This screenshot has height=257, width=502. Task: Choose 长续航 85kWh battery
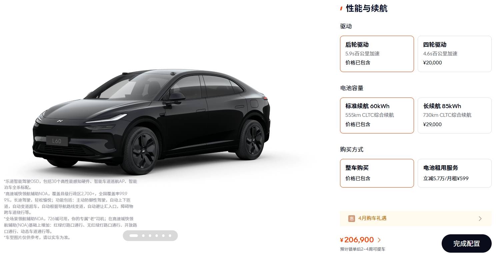click(x=455, y=115)
